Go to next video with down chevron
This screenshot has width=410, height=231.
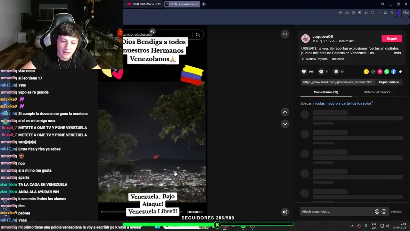click(285, 124)
